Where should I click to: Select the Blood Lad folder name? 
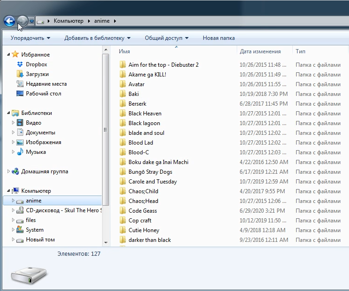pyautogui.click(x=141, y=143)
